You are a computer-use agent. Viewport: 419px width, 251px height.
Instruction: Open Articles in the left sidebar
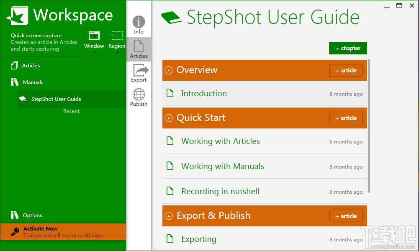31,66
